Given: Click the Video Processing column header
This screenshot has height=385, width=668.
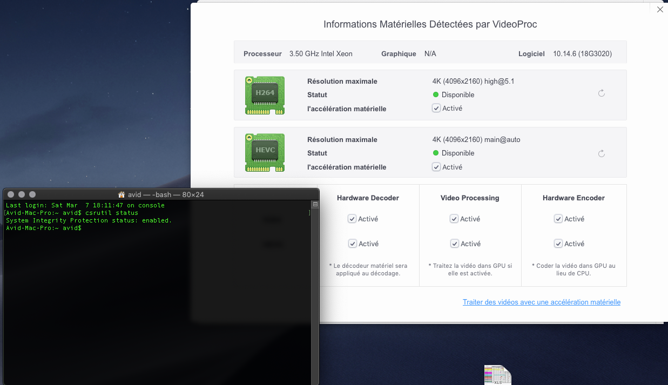Looking at the screenshot, I should point(470,198).
